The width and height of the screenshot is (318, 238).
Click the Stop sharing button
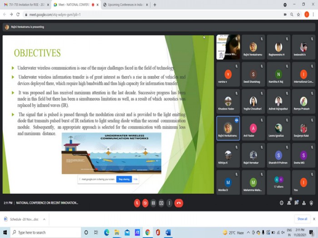(x=124, y=180)
